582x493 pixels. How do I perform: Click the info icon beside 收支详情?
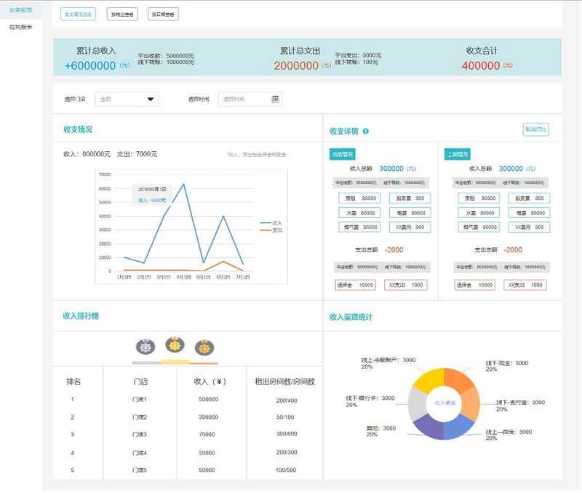click(367, 129)
